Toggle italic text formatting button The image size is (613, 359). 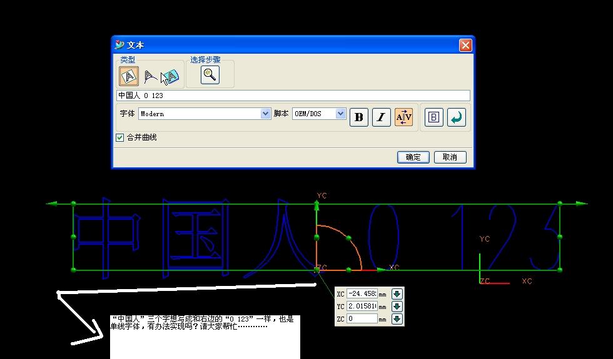[381, 117]
